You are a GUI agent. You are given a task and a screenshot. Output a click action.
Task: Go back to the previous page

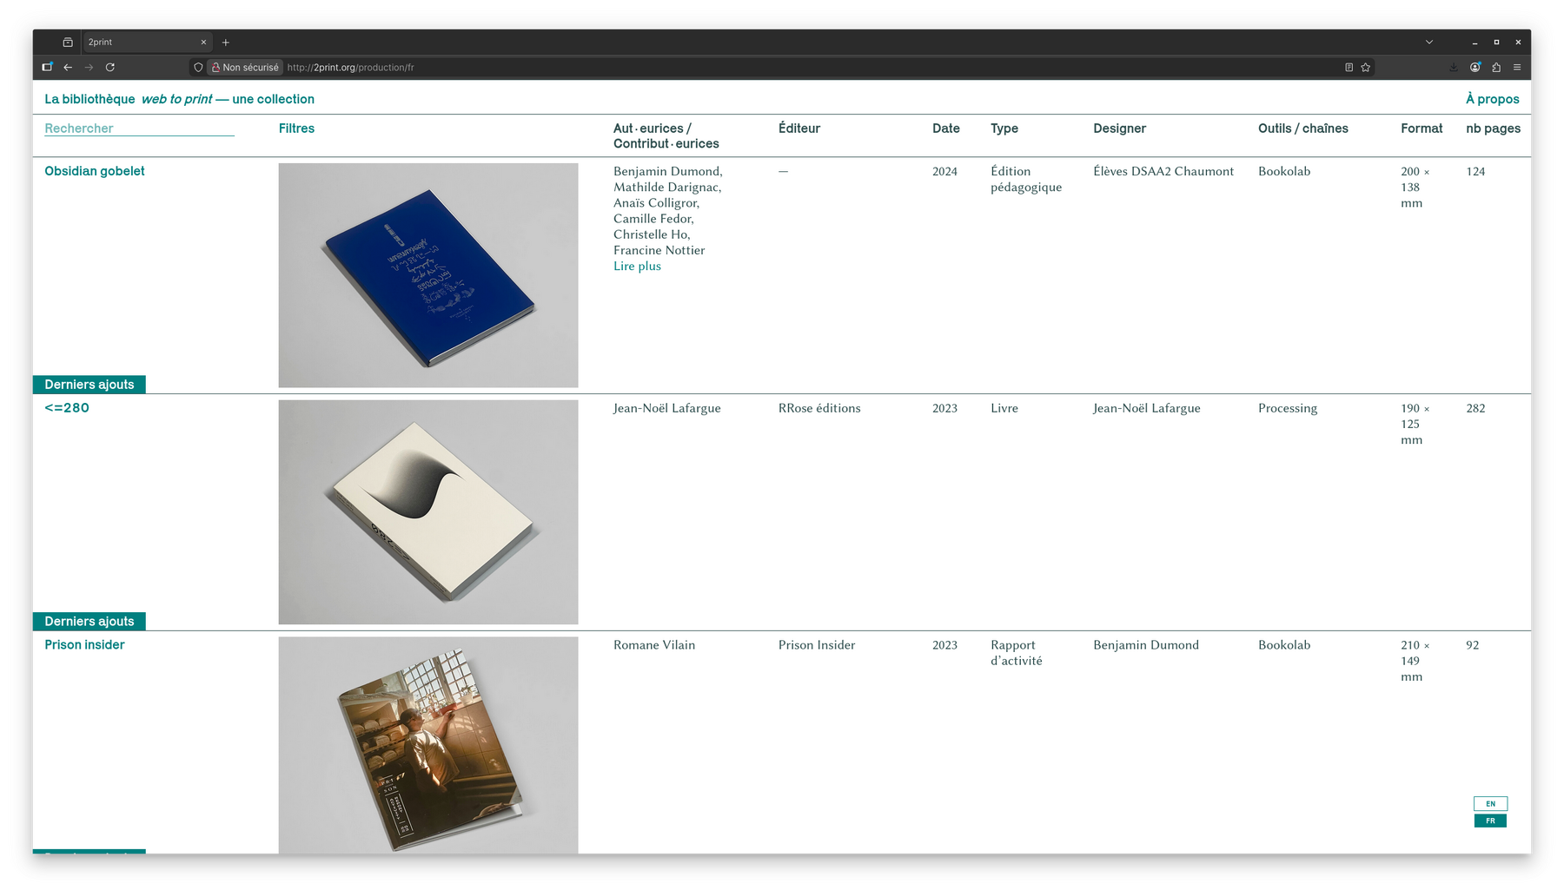click(68, 67)
